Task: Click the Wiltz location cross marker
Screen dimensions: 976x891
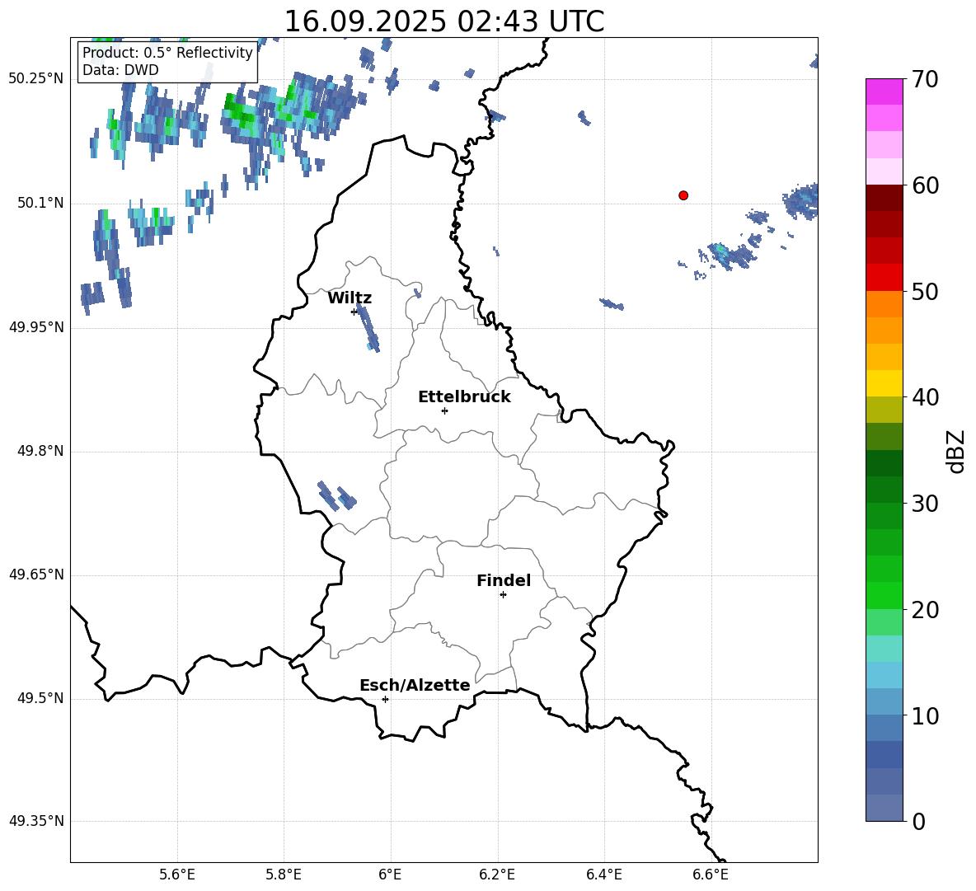Action: (x=354, y=312)
